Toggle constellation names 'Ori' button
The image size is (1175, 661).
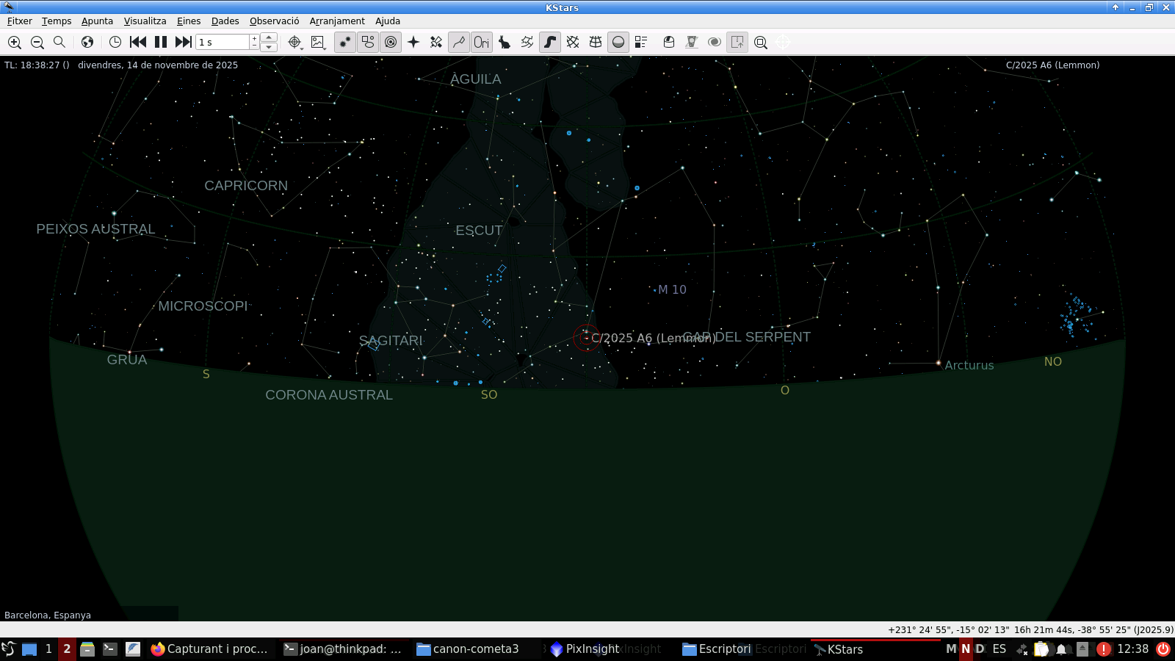(482, 43)
